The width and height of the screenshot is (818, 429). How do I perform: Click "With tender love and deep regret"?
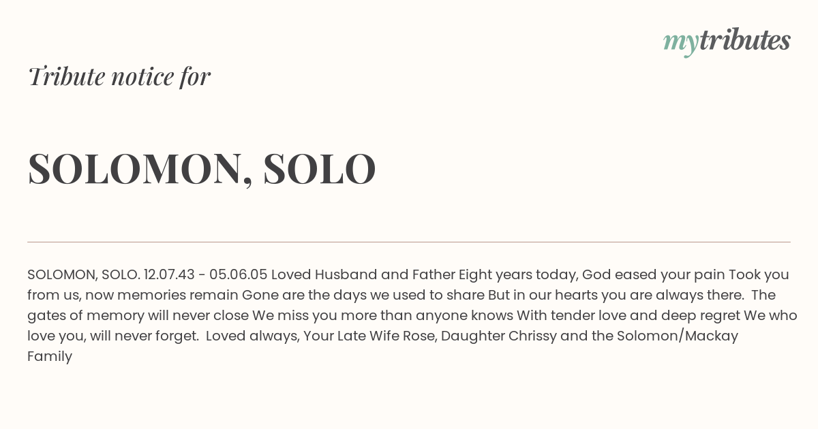(x=628, y=316)
